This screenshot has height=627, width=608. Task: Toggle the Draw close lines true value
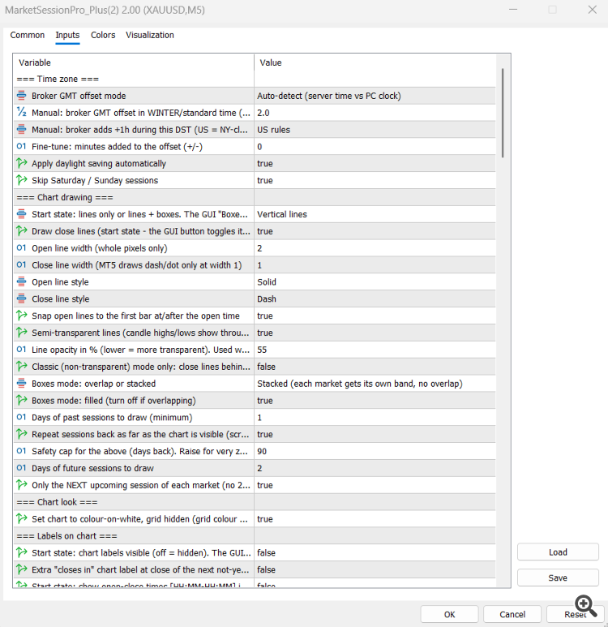point(375,231)
